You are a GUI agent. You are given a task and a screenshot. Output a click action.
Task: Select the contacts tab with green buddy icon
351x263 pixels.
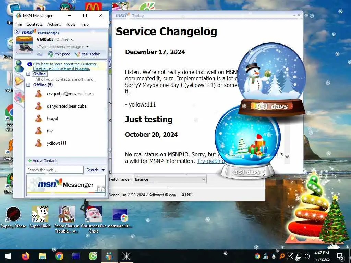pos(19,66)
